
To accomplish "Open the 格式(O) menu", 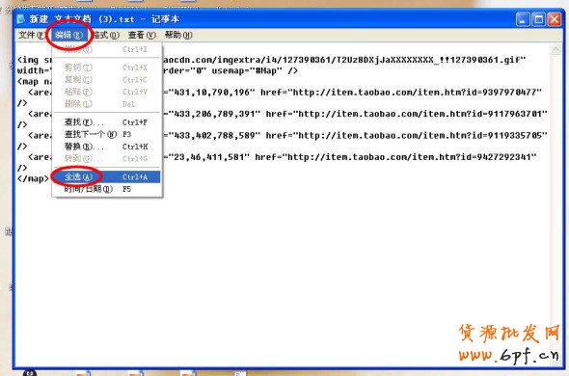I will click(106, 35).
